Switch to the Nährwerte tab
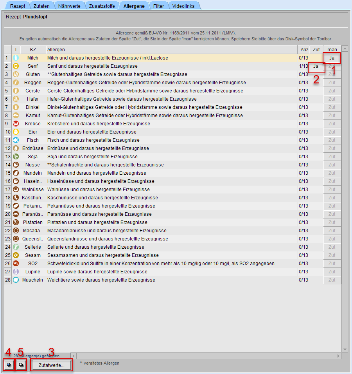This screenshot has width=352, height=374. click(69, 6)
